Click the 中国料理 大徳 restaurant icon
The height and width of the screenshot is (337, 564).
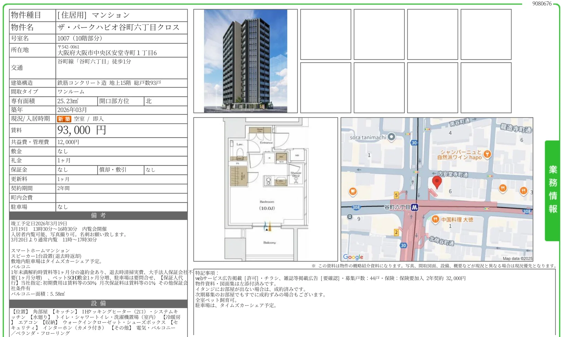[435, 219]
